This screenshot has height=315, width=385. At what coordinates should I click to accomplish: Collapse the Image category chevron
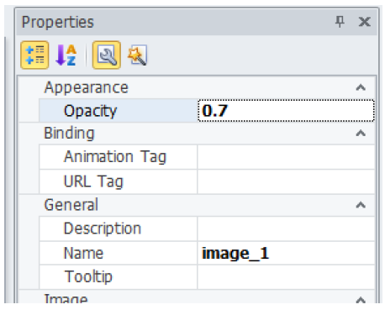coord(361,300)
